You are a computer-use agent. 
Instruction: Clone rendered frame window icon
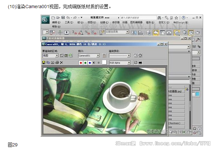coord(52,63)
